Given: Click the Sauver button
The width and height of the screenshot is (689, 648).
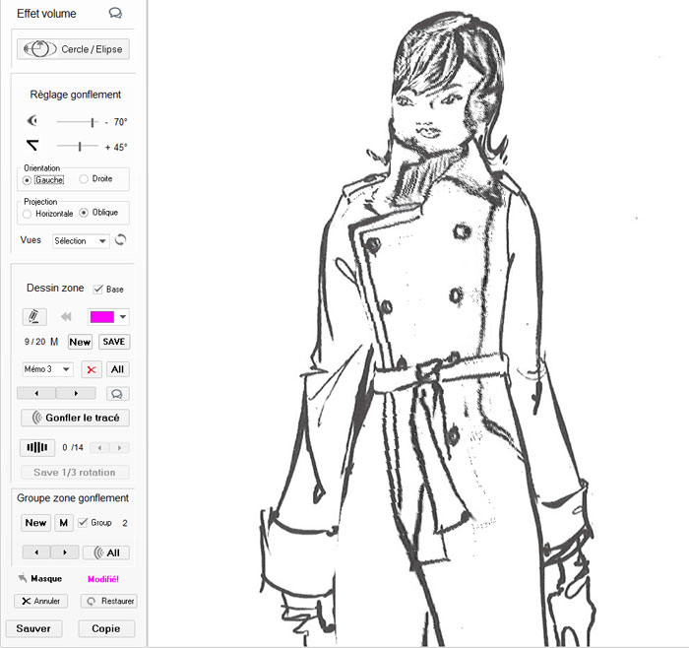Looking at the screenshot, I should (33, 628).
